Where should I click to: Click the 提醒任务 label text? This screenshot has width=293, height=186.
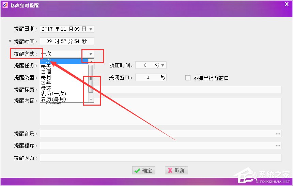pos(26,66)
